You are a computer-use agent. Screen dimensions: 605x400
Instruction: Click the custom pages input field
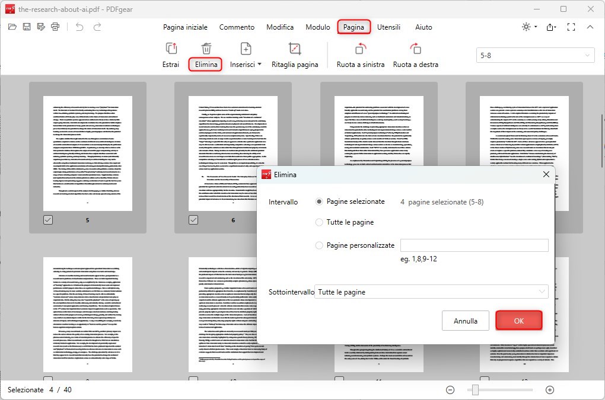(474, 245)
